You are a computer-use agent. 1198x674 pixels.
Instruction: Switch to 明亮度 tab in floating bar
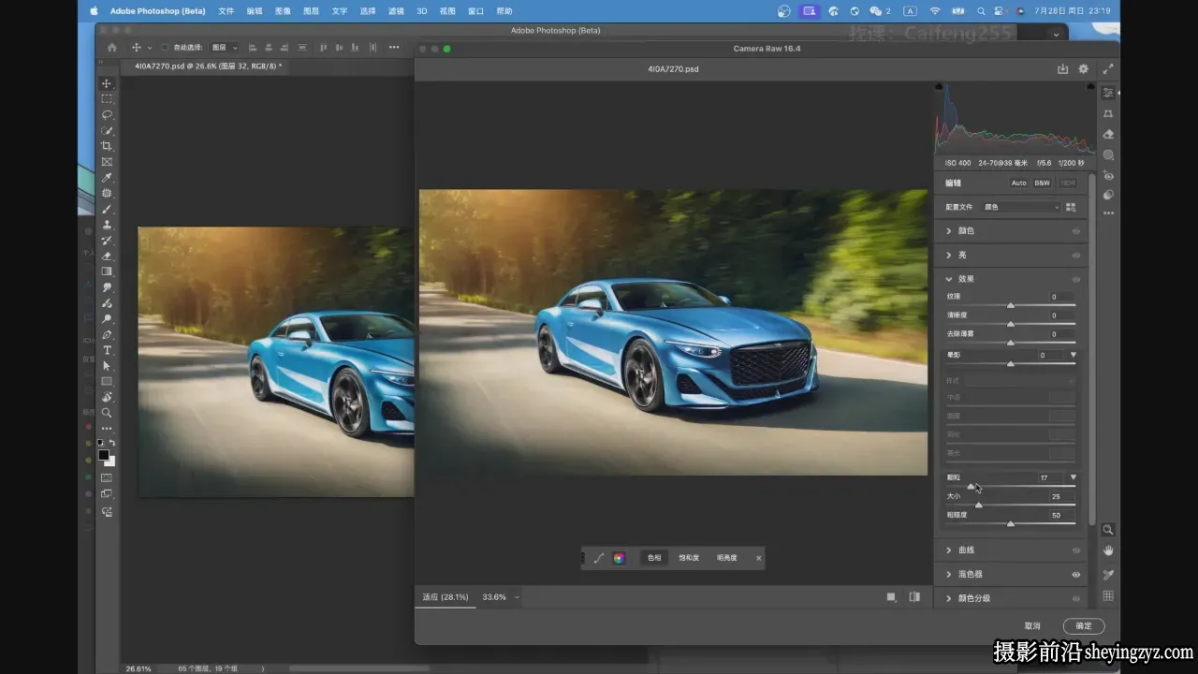click(x=727, y=558)
